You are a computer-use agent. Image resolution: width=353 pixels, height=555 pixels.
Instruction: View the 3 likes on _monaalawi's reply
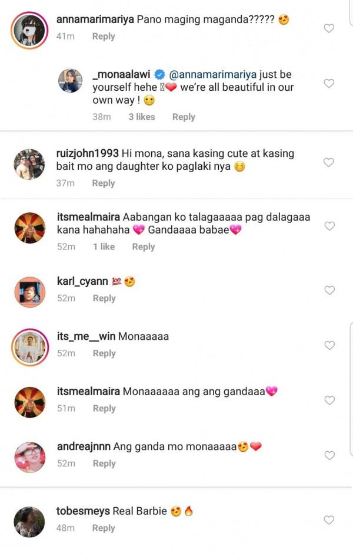[142, 117]
